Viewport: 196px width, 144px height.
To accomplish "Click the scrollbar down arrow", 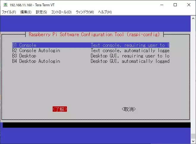I will pyautogui.click(x=193, y=141).
